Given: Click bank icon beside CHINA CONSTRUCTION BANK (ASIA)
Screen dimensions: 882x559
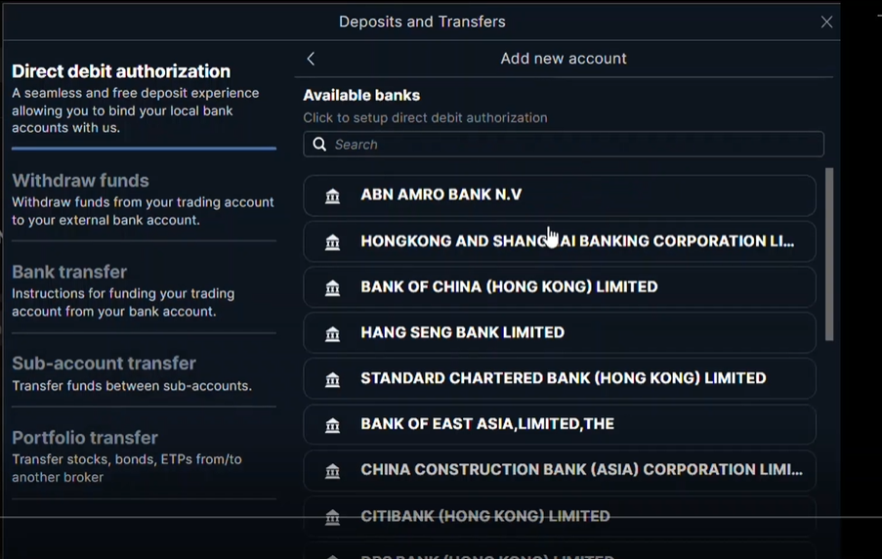Looking at the screenshot, I should [332, 471].
